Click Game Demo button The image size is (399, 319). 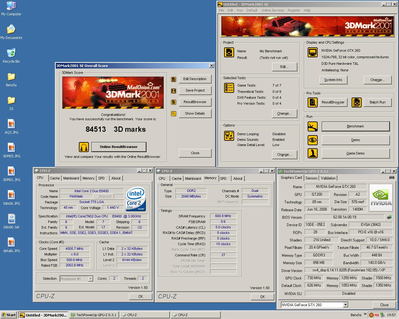coord(355,153)
